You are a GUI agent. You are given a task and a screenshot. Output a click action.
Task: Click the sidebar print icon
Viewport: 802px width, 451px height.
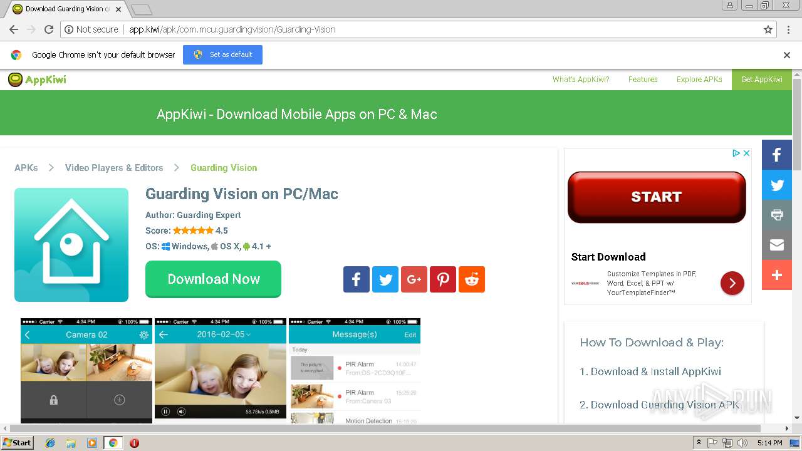click(777, 215)
